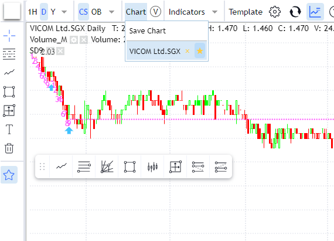Click the refresh chart icon
Screen dimensions: 334x241
(x=295, y=12)
